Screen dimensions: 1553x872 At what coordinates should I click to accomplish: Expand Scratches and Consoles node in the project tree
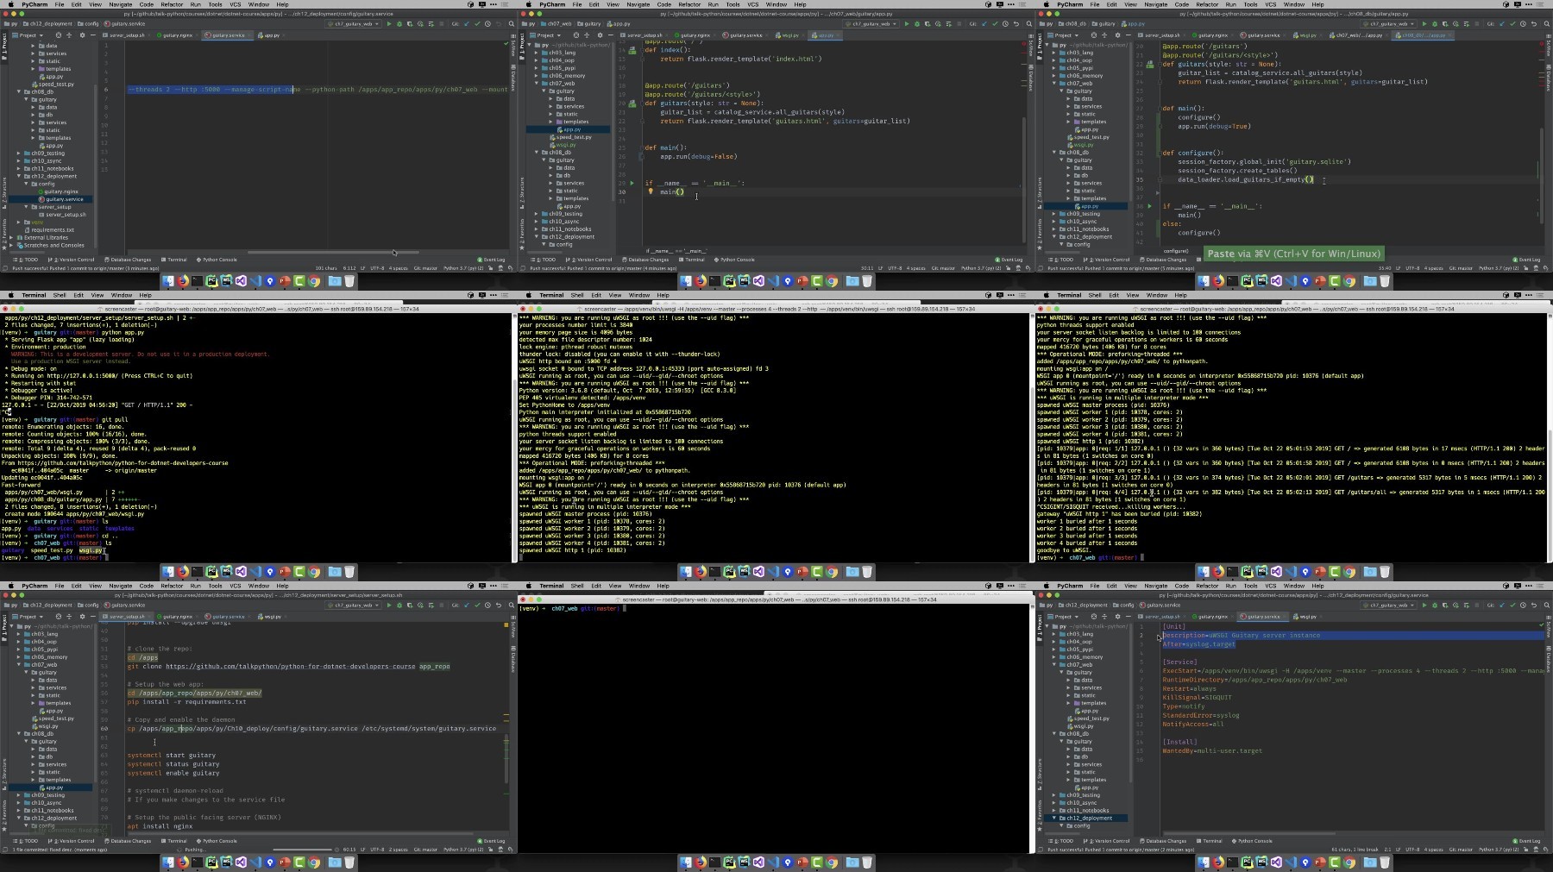[11, 245]
